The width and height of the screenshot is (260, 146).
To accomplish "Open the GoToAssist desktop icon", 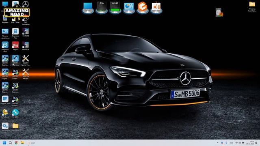I will coord(5,114).
